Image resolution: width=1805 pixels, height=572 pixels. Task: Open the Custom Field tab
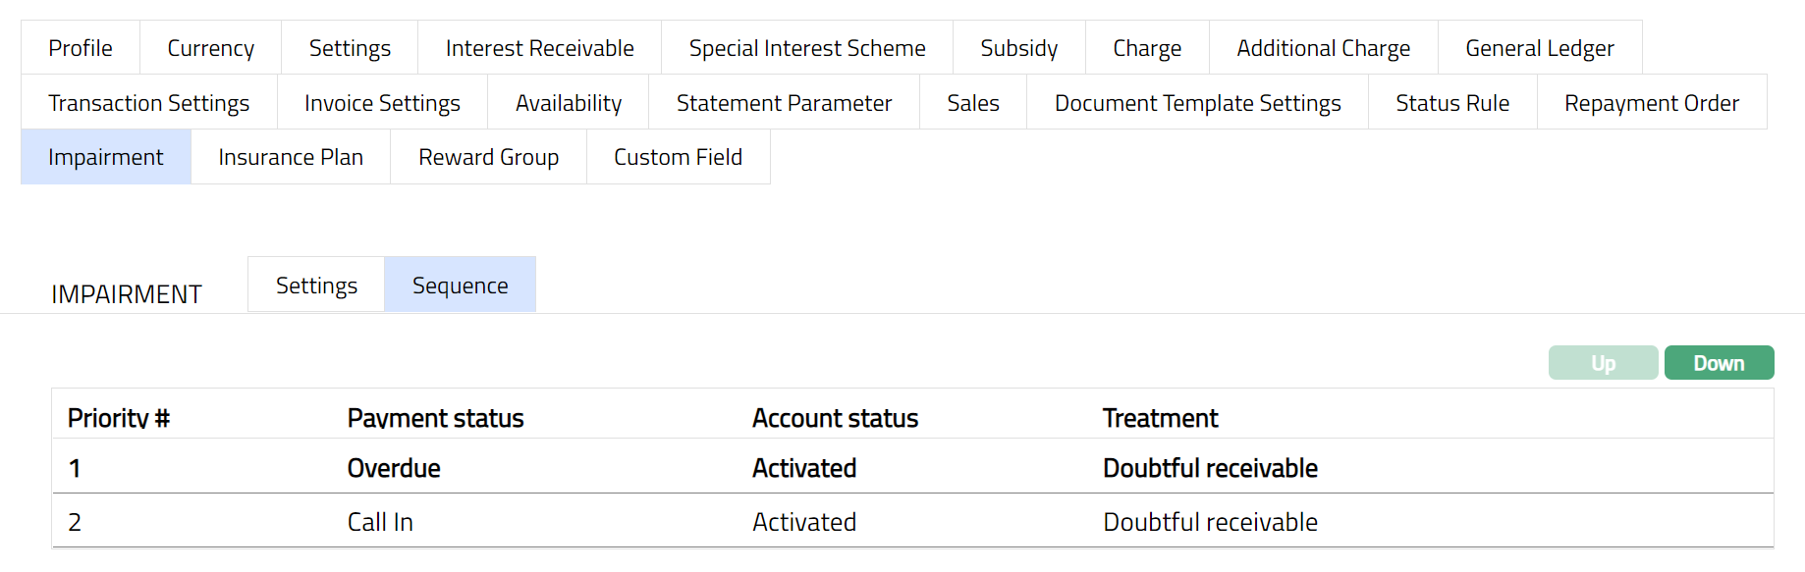[x=678, y=157]
